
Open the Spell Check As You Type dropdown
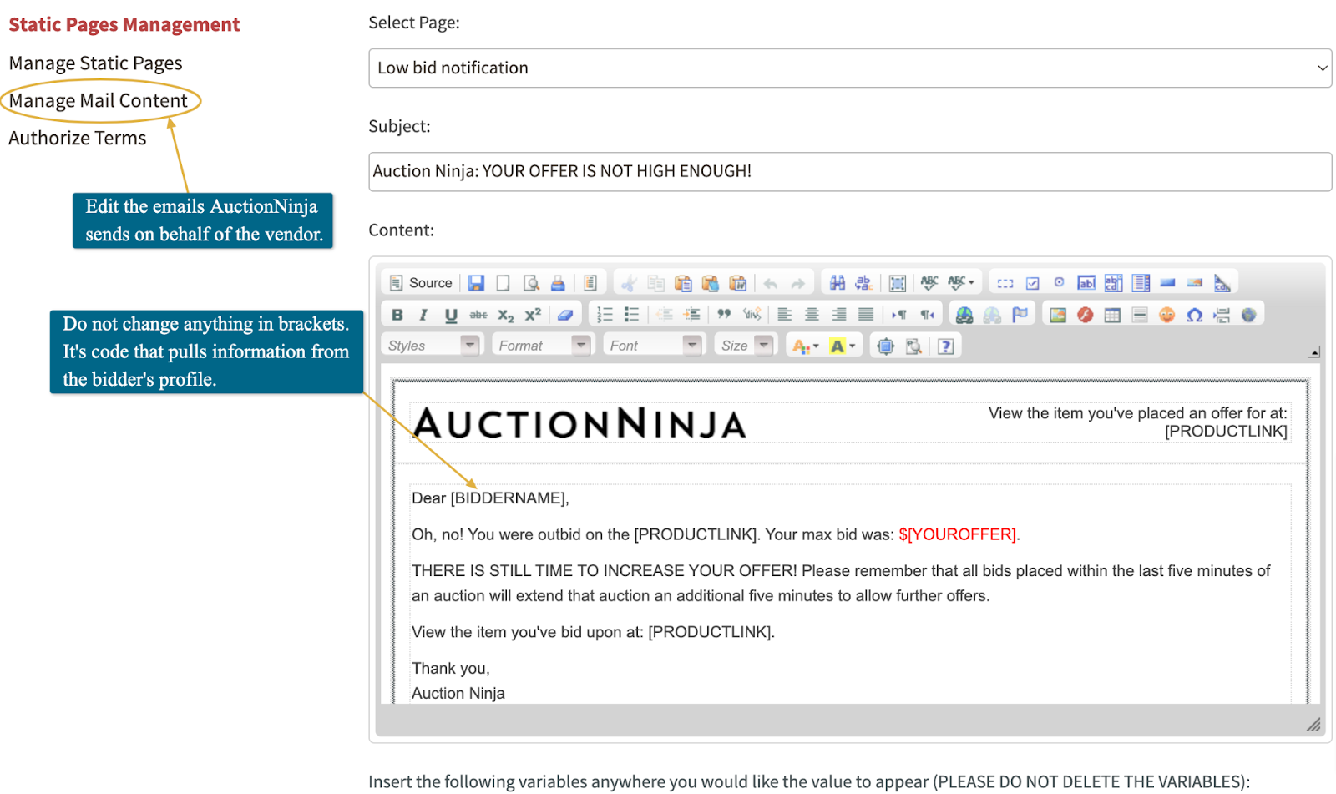click(x=961, y=283)
